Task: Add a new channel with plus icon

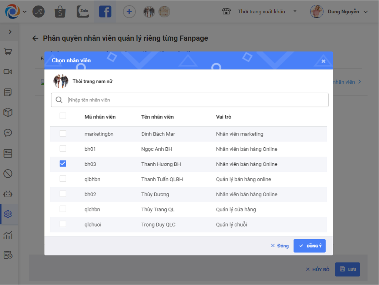Action: click(129, 11)
